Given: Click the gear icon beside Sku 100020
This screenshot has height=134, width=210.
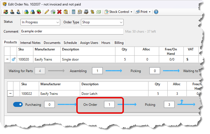Looking at the screenshot, I should 14,59.
